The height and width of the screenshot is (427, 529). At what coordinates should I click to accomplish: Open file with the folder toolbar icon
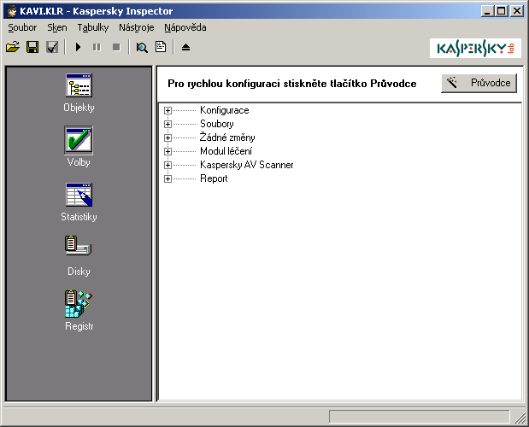13,47
